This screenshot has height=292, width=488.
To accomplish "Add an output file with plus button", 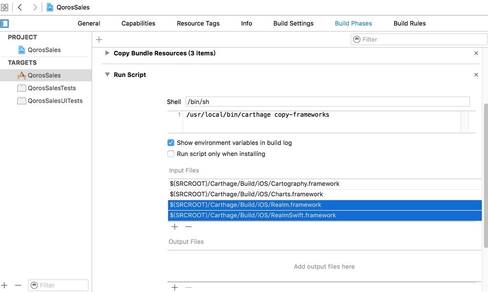I will click(x=174, y=287).
